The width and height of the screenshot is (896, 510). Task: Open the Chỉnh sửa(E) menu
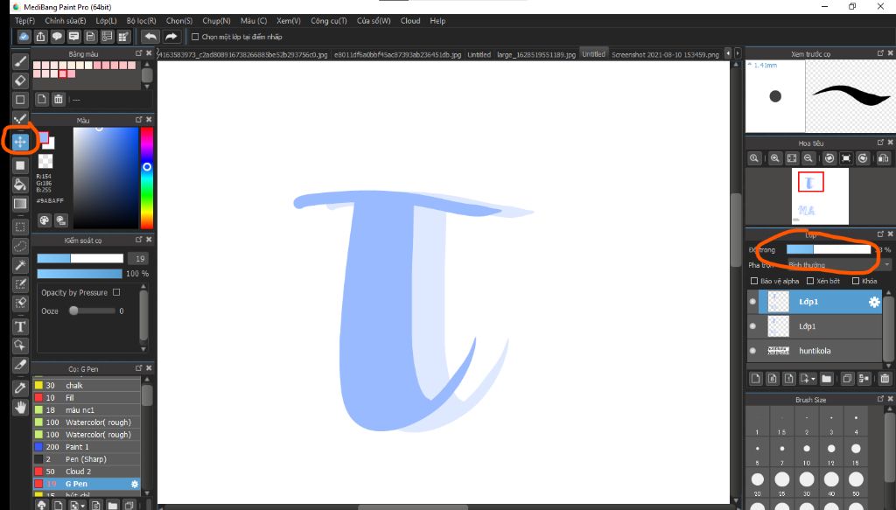click(x=65, y=21)
